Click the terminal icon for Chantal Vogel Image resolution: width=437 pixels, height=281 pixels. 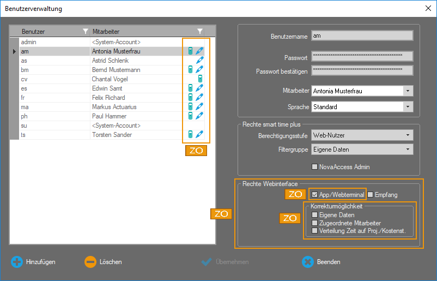200,79
